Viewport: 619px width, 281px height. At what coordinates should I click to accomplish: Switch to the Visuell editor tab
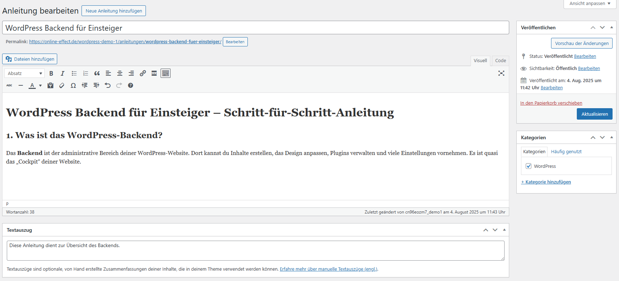pos(480,61)
